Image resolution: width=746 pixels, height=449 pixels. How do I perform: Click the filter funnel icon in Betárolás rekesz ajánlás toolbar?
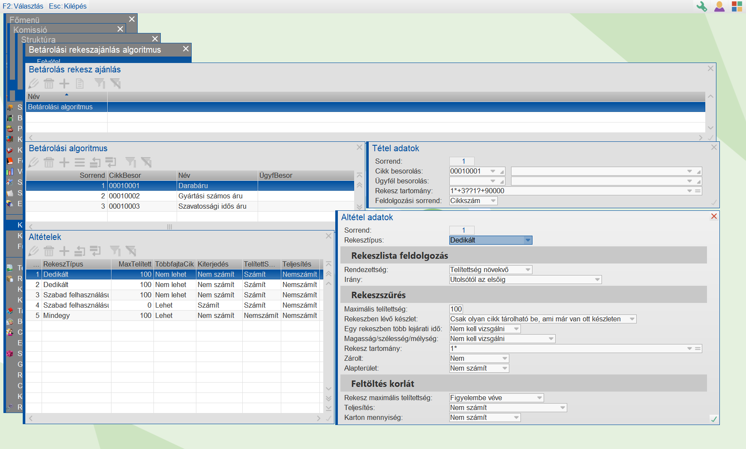click(x=99, y=84)
